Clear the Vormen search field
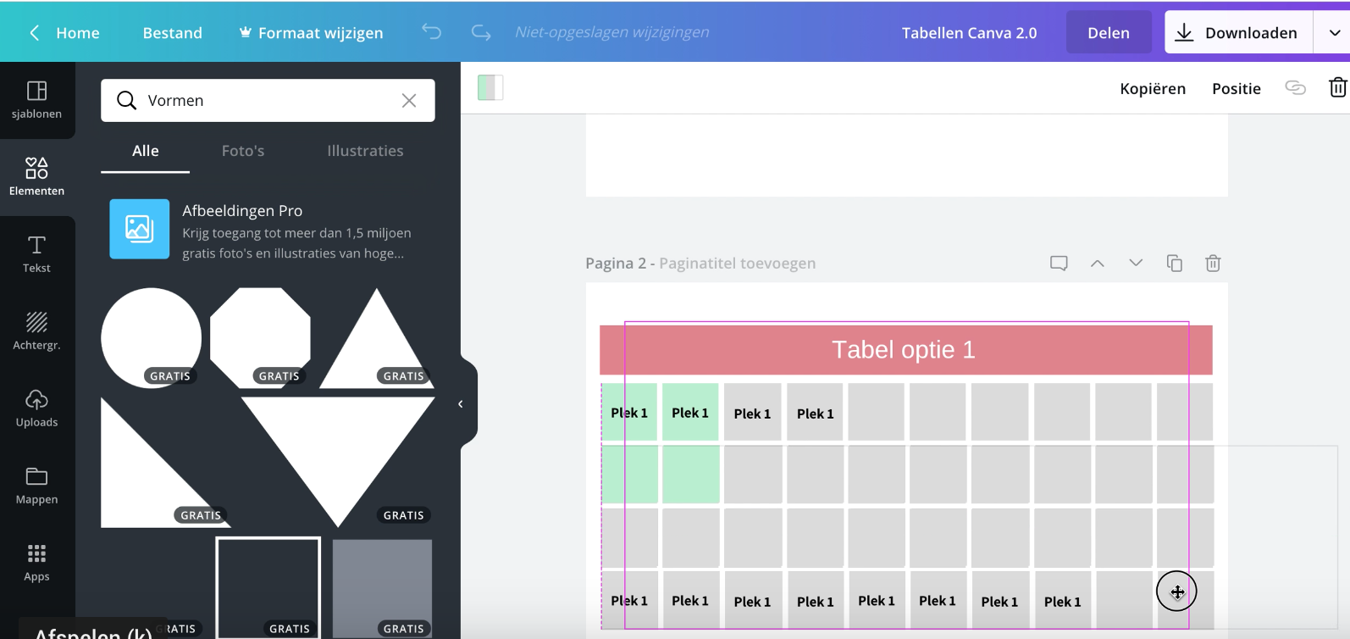Screen dimensions: 1350x639 409,101
